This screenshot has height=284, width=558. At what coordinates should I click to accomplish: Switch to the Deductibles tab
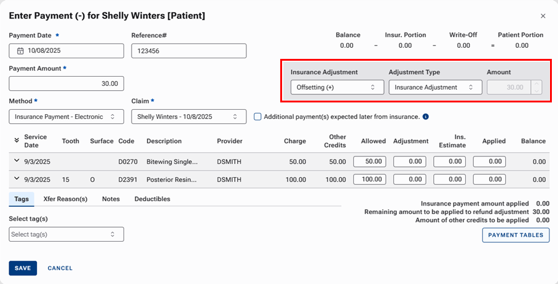[x=152, y=199]
